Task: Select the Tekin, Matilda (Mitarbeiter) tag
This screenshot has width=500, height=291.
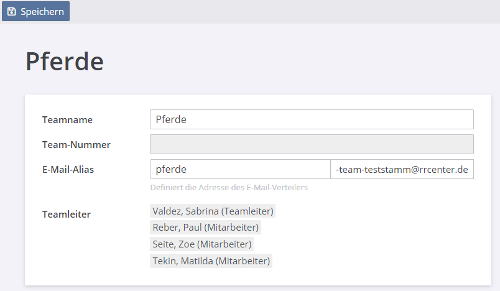Action: [x=211, y=261]
